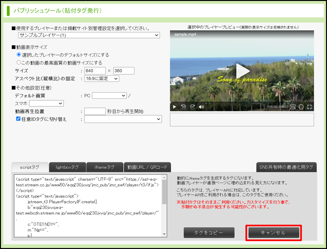Click the キャンセル button
Screen dimensions: 327x249
274,232
